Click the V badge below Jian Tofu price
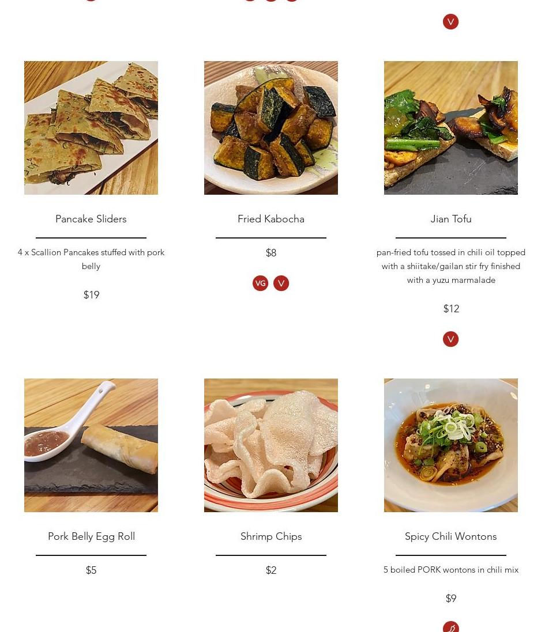 pyautogui.click(x=450, y=339)
